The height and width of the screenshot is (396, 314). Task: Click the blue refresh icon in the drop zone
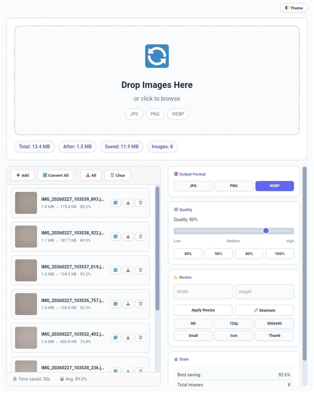pyautogui.click(x=157, y=56)
